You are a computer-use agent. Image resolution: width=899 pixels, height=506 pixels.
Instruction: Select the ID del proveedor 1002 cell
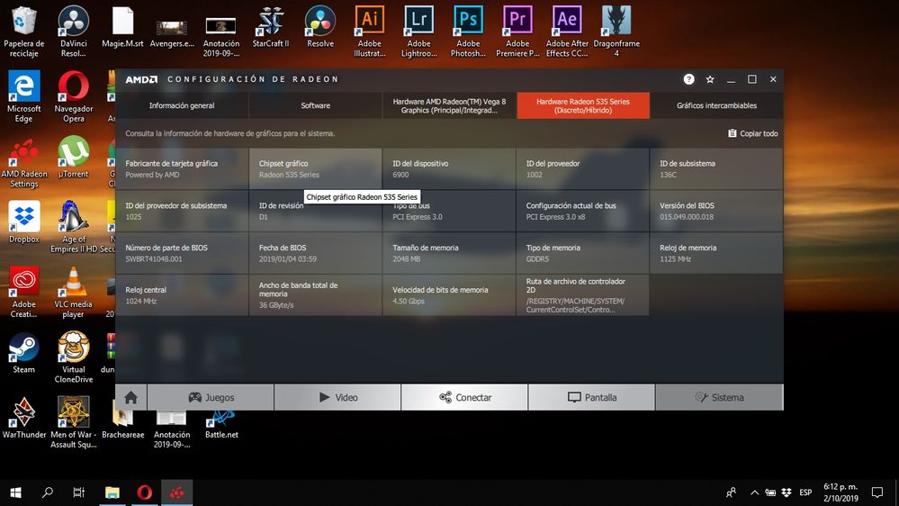[x=582, y=168]
